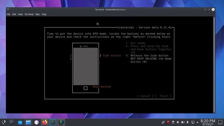Click the first system tray network icon
This screenshot has width=224, height=126.
(x=163, y=122)
